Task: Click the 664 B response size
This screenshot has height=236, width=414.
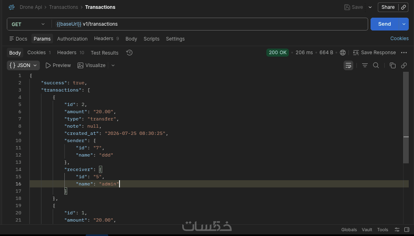Action: coord(326,53)
